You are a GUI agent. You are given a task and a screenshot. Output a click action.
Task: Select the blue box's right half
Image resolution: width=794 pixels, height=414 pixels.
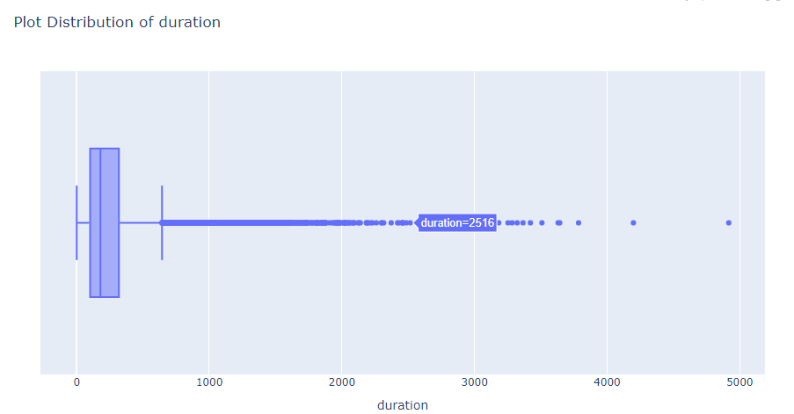(x=110, y=222)
